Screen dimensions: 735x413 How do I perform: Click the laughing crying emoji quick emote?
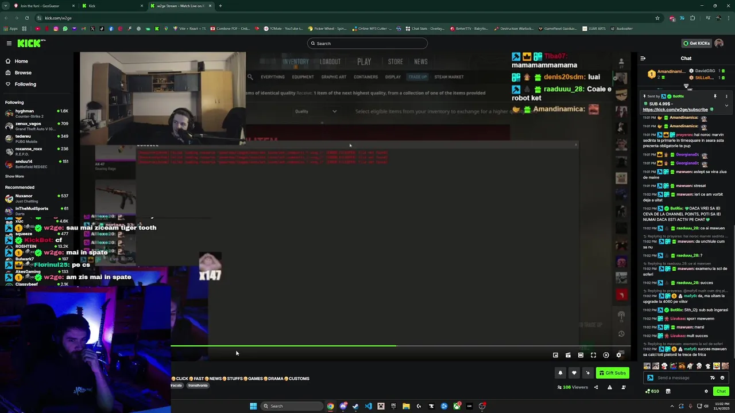click(716, 366)
